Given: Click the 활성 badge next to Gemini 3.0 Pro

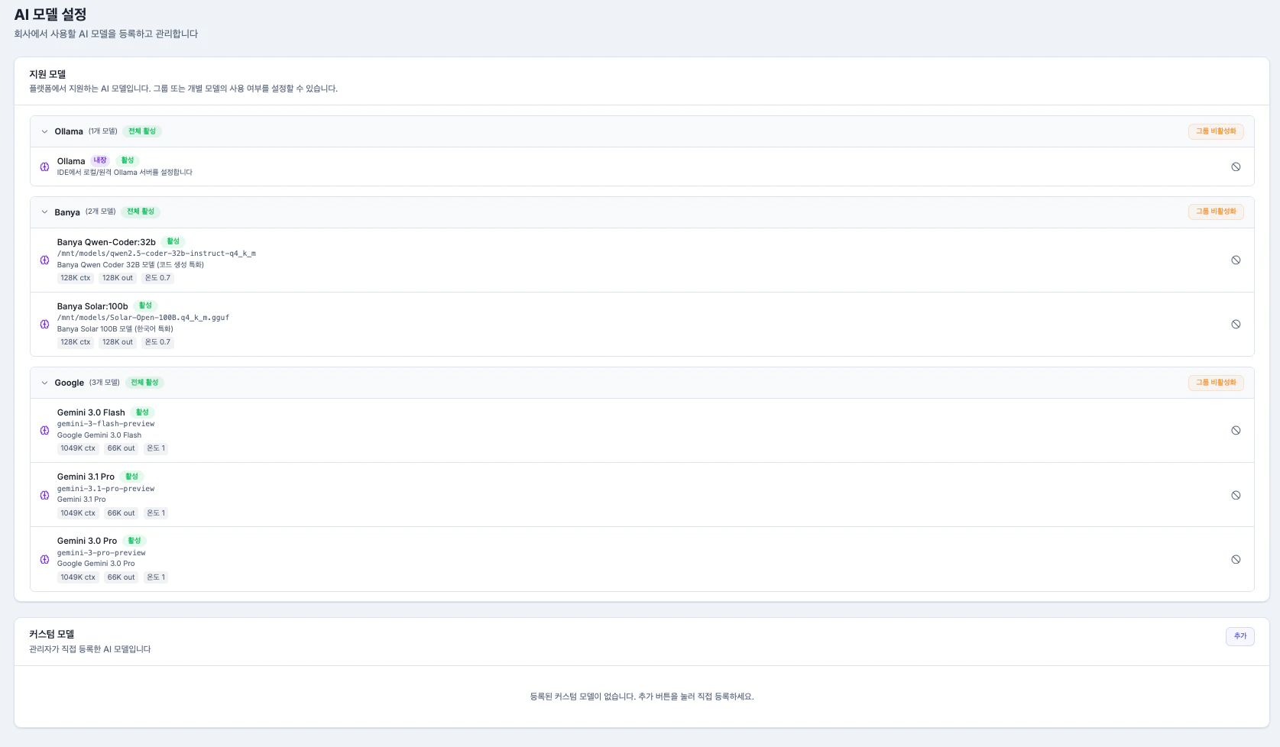Looking at the screenshot, I should click(134, 541).
